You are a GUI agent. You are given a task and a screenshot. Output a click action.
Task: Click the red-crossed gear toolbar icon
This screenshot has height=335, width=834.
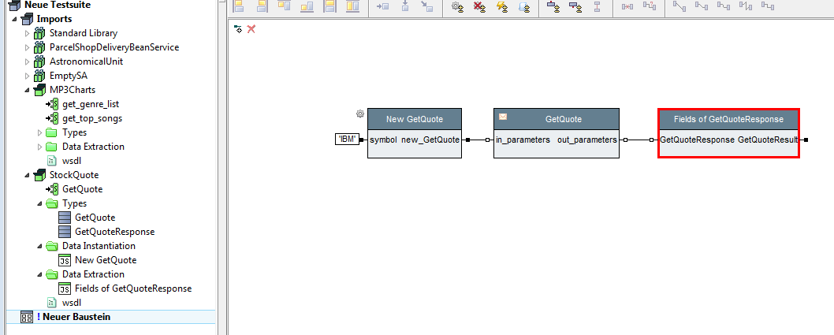pyautogui.click(x=479, y=7)
